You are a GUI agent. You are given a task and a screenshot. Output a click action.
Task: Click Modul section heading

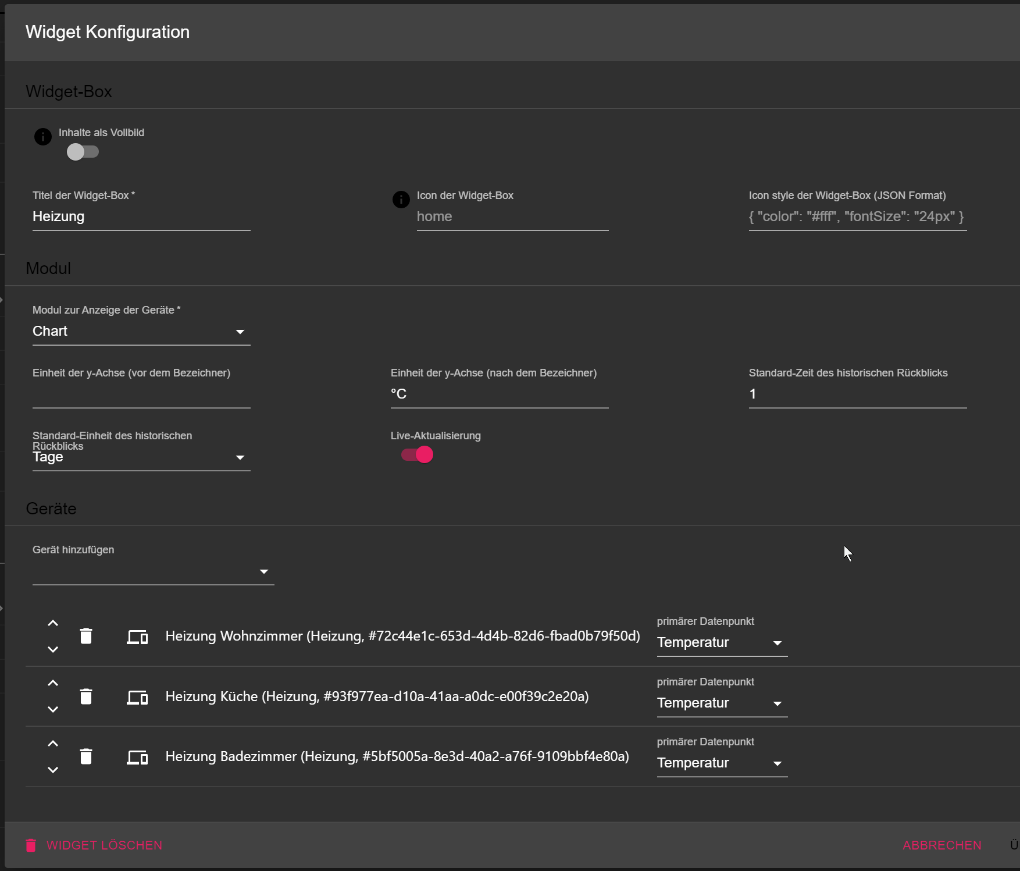tap(48, 268)
